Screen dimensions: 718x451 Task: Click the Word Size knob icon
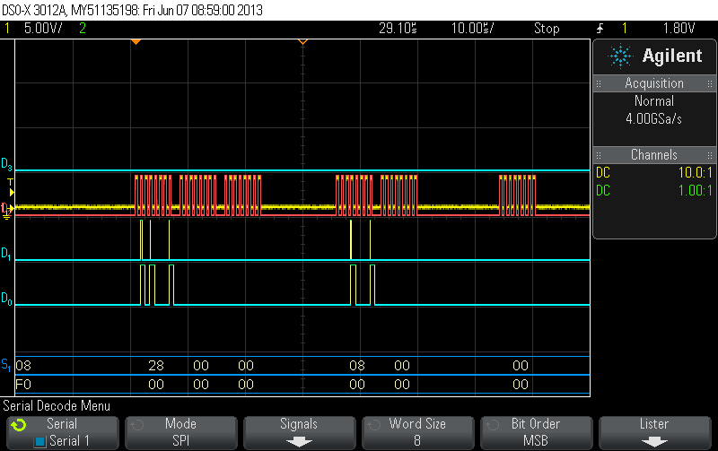(x=374, y=425)
